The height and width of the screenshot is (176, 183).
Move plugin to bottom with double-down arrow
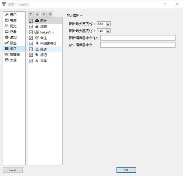[50, 14]
